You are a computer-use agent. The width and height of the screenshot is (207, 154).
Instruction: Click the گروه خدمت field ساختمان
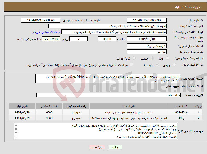[x=108, y=95]
